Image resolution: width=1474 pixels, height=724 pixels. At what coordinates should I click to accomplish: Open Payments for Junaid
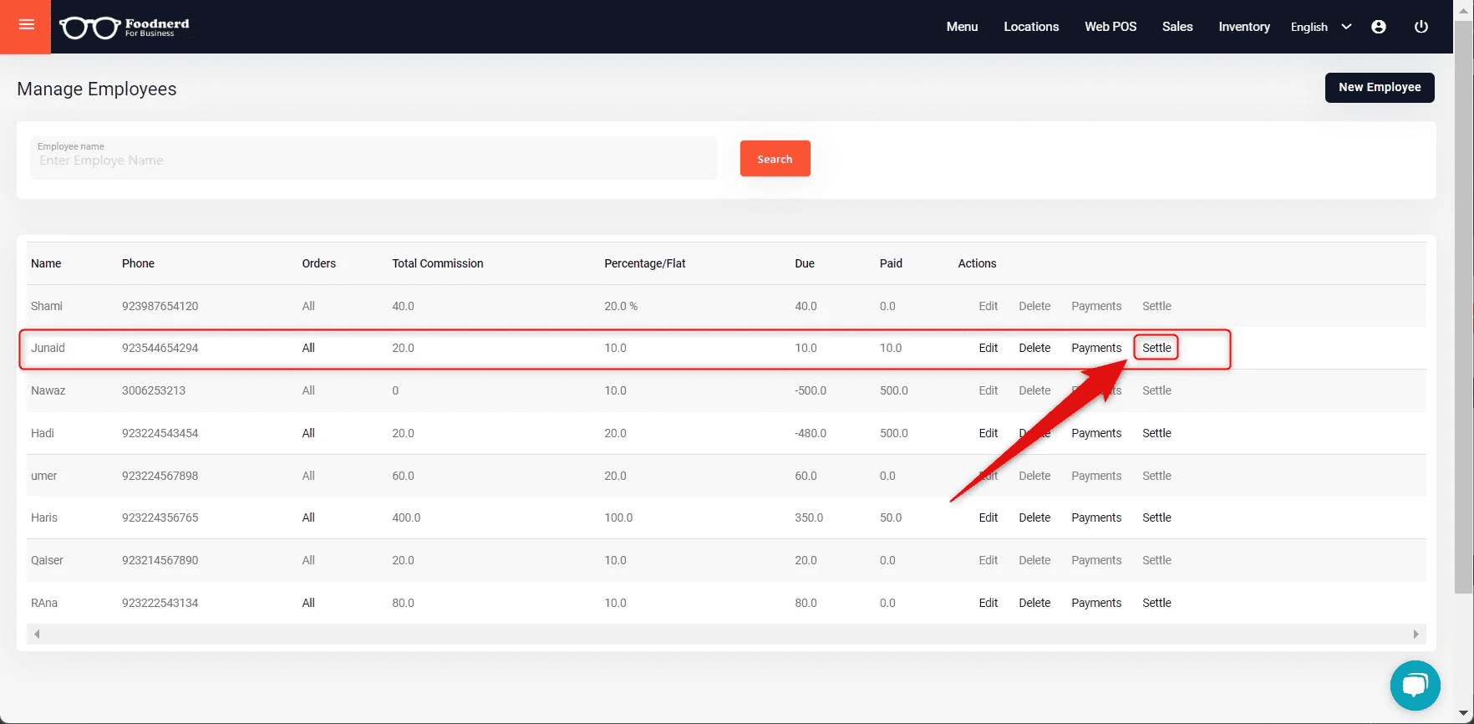(x=1096, y=348)
